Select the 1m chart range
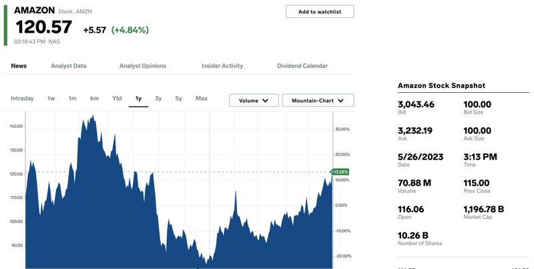Image resolution: width=534 pixels, height=269 pixels. pos(72,98)
